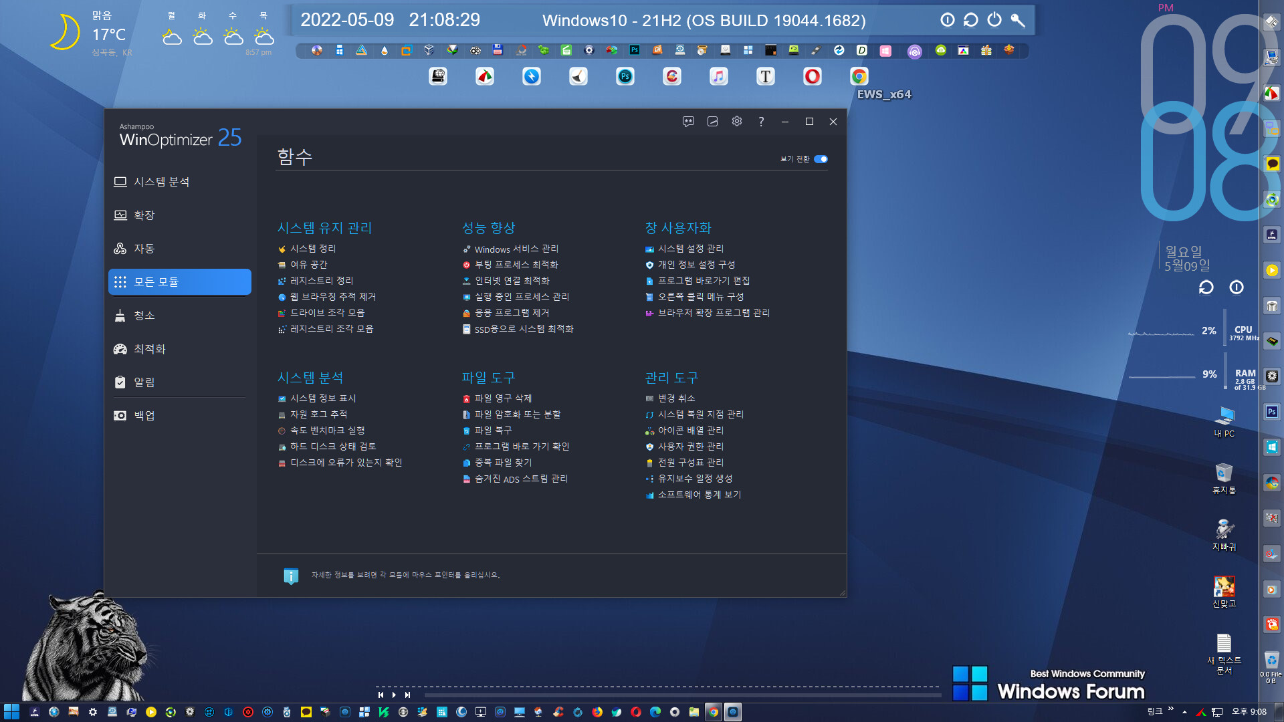Click the power icon in top bar

click(x=994, y=20)
